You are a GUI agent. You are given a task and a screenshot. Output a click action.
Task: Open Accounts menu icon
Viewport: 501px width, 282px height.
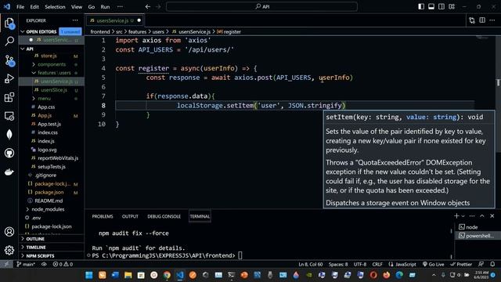(9, 232)
